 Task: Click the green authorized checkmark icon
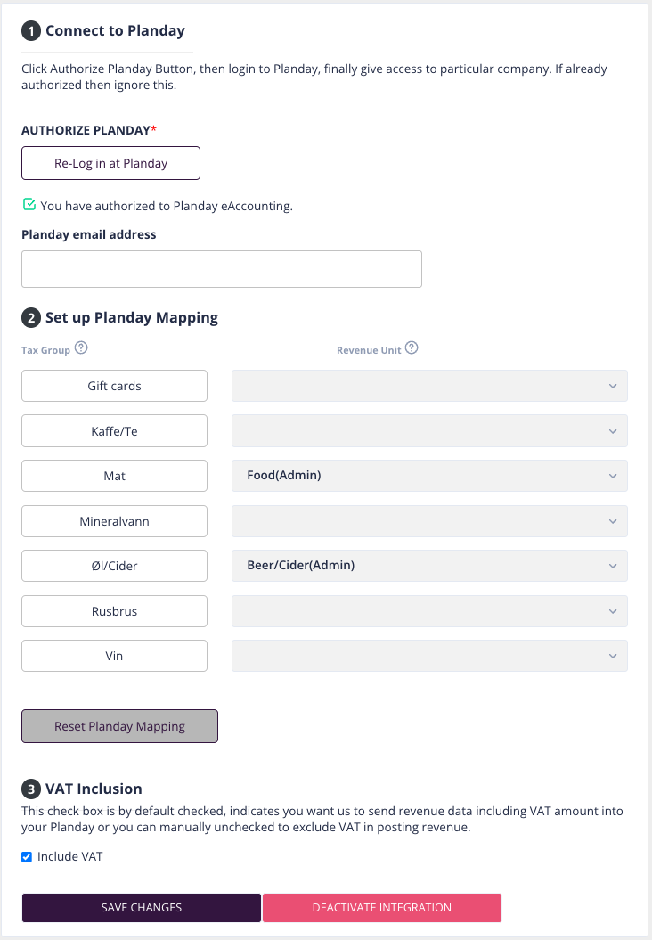(x=29, y=204)
